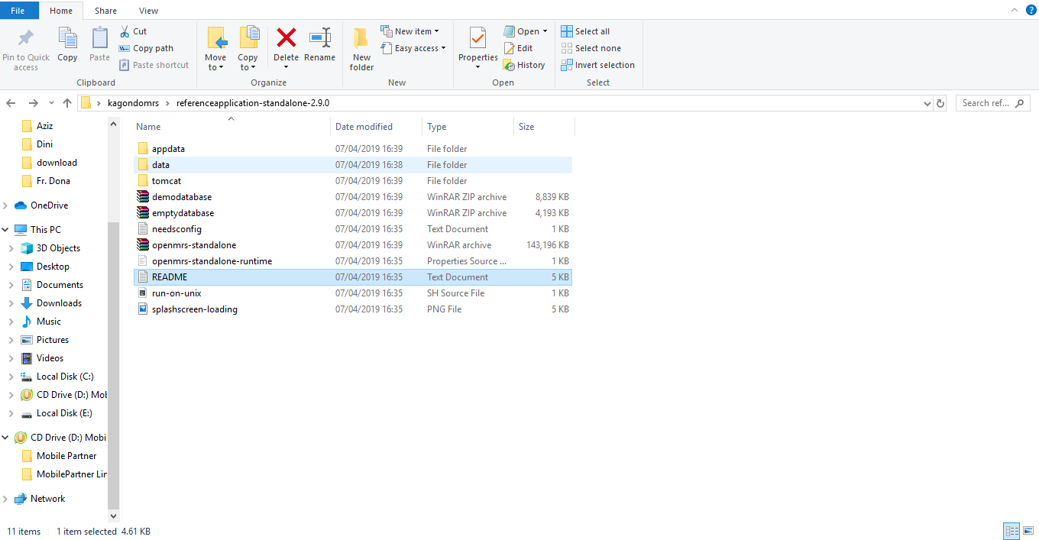Image resolution: width=1039 pixels, height=540 pixels.
Task: Click kagondomrs in the address path
Action: 131,103
